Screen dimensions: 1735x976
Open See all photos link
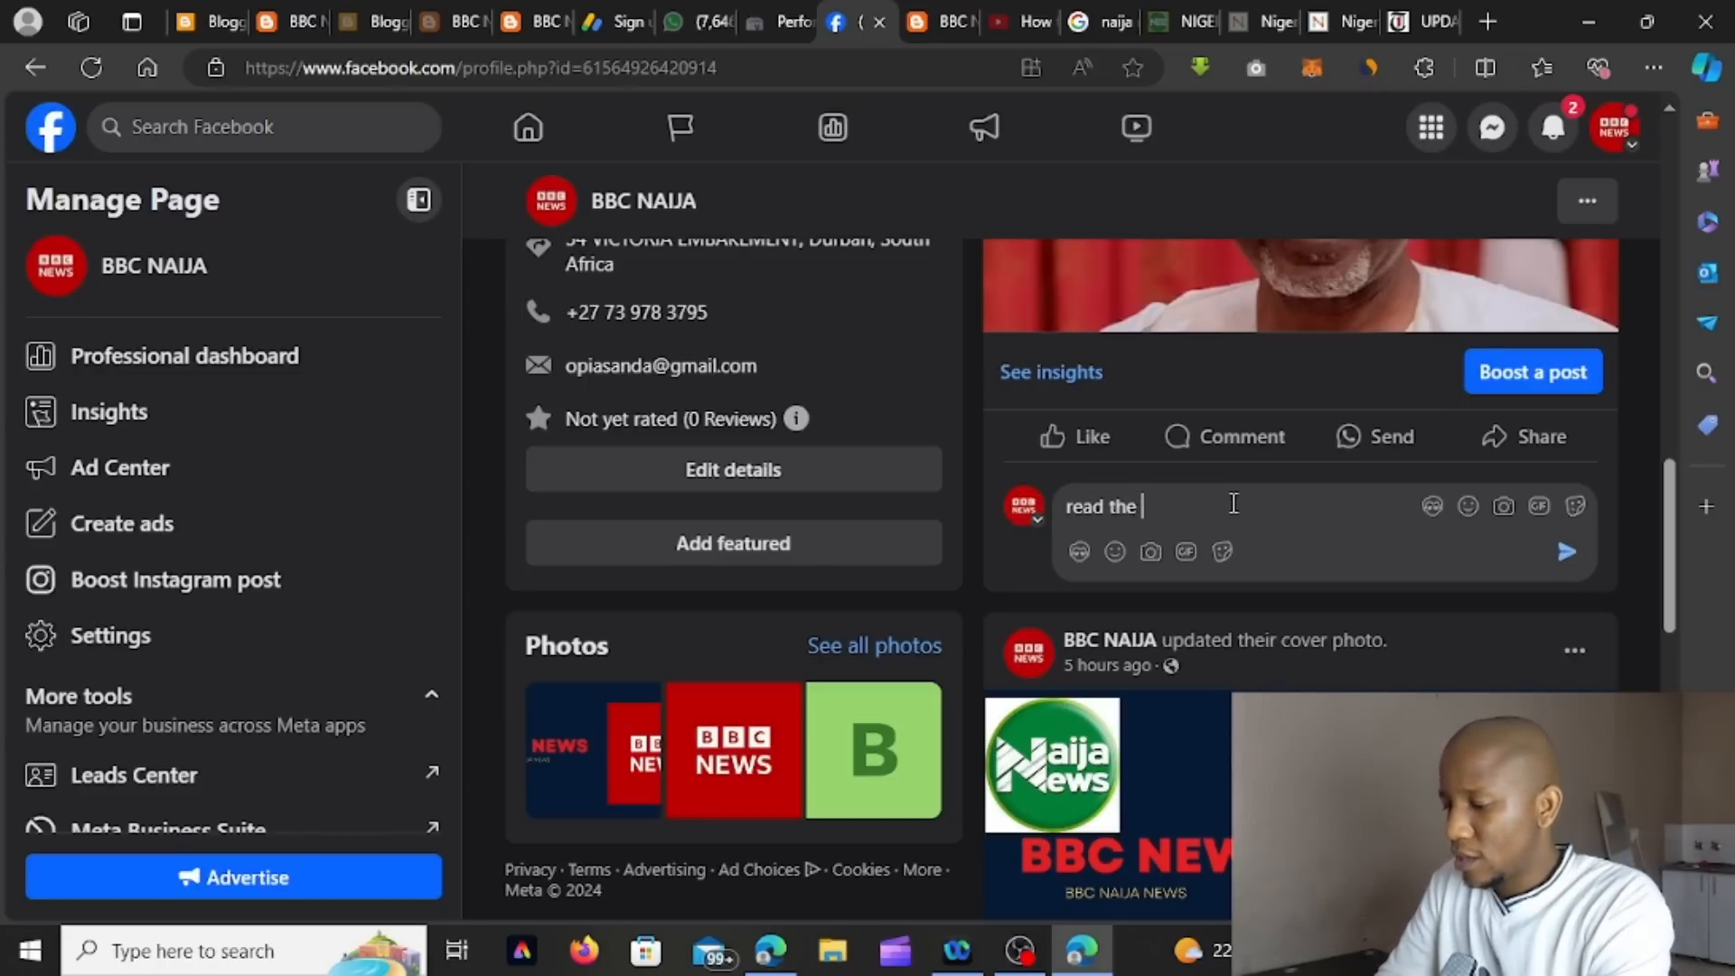coord(874,645)
